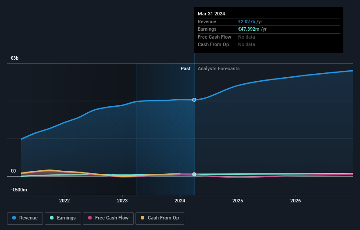Click the orange Cash From Op legend dot
This screenshot has width=360, height=230.
point(143,218)
